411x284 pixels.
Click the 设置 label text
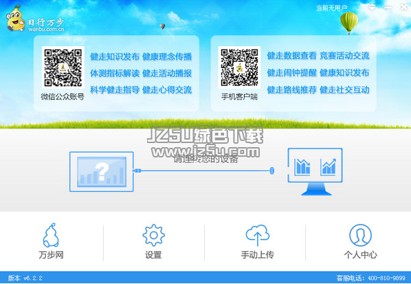pyautogui.click(x=153, y=254)
